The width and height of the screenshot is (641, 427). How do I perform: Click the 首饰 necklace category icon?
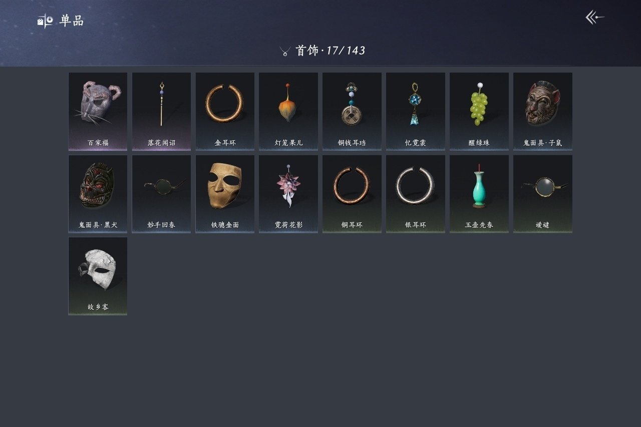[285, 51]
